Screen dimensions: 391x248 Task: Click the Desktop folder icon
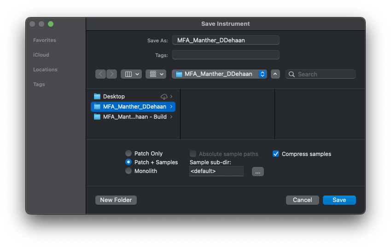(x=97, y=97)
